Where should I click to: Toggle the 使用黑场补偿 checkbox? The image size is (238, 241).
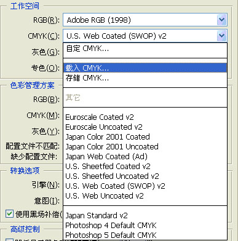(9, 214)
